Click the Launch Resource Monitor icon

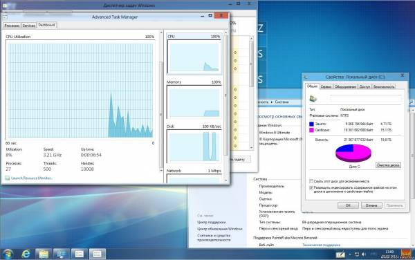(8, 178)
